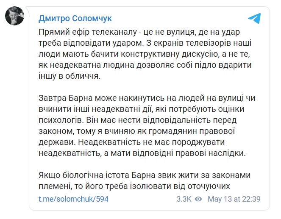Viewport: 281px width, 219px height.
Task: Click the line starting "Завтра Барна може"
Action: click(147, 98)
